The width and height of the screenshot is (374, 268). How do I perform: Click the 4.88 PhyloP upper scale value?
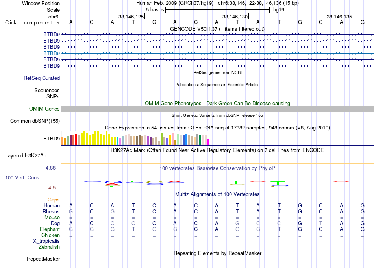coord(50,168)
